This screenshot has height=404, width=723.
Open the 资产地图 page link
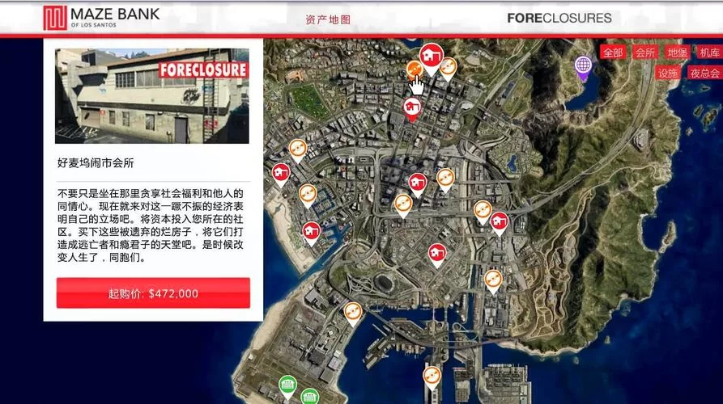click(x=328, y=19)
